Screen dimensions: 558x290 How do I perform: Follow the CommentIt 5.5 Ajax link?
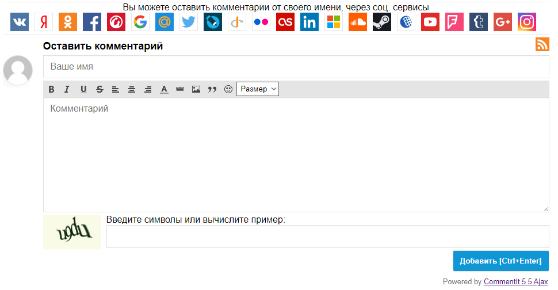click(515, 282)
